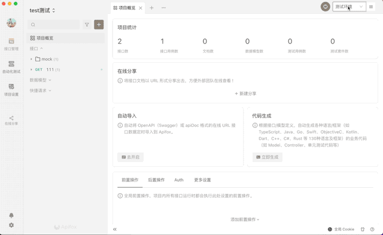Click the 文档数 statistic
The width and height of the screenshot is (383, 235).
pos(208,45)
